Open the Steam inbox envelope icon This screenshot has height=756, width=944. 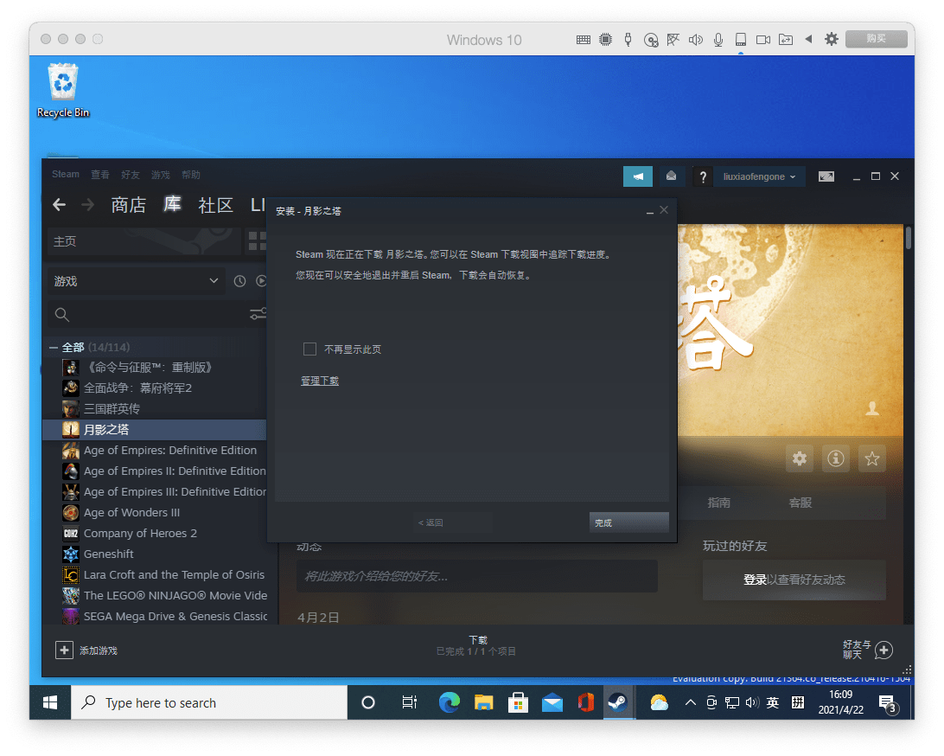coord(672,176)
